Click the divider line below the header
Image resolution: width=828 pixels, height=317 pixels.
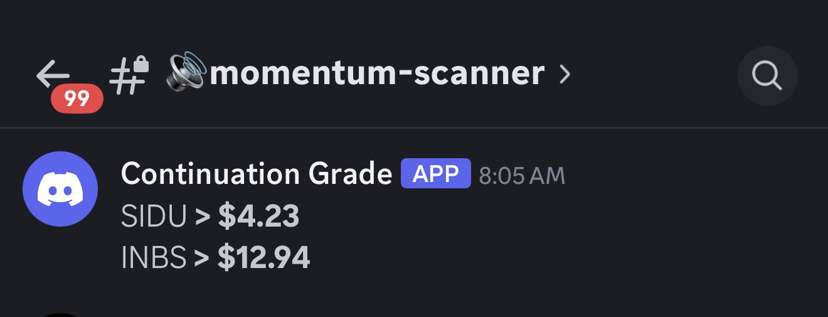tap(414, 128)
